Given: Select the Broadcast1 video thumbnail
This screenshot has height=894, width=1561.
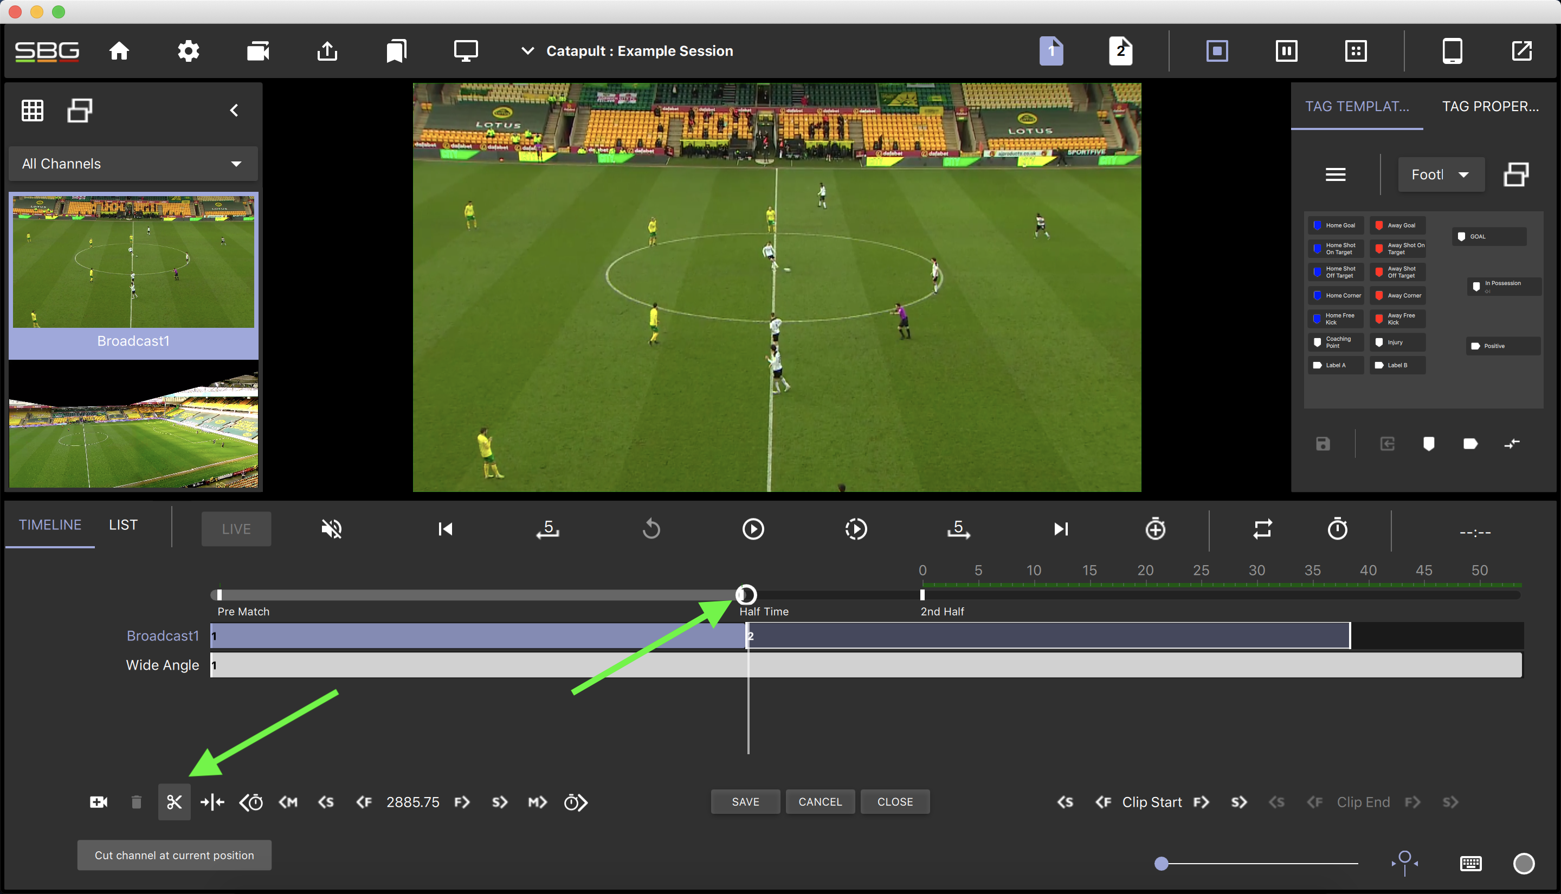Looking at the screenshot, I should [133, 262].
